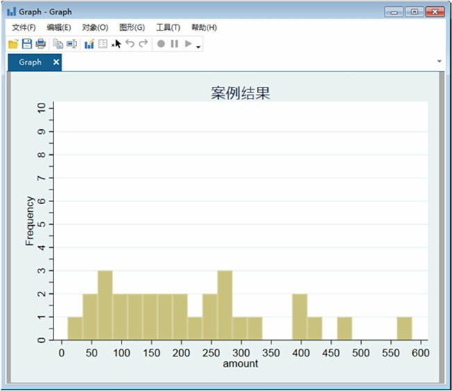This screenshot has height=391, width=452.
Task: Select the frequency-3 bar between 50 and 100
Action: (106, 306)
